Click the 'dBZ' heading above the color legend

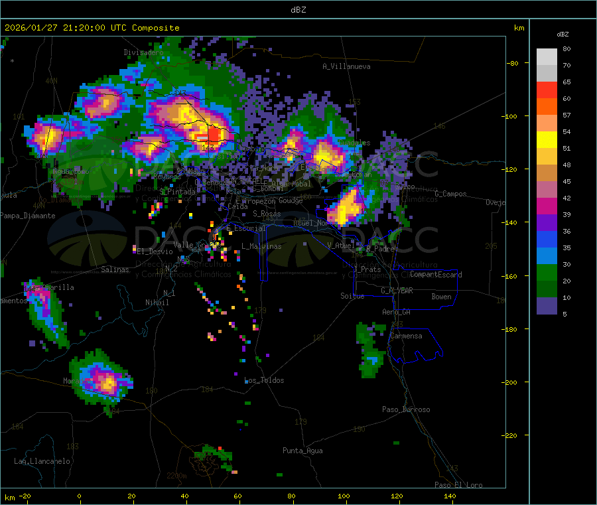click(x=563, y=35)
